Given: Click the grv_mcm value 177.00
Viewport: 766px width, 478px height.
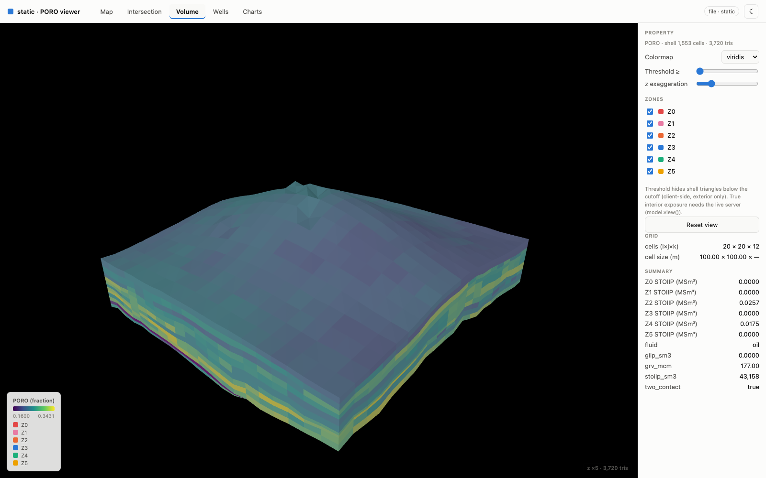Looking at the screenshot, I should [x=750, y=366].
